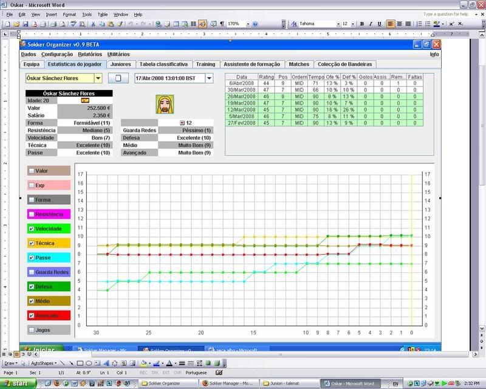Run the spelling and grammar check
This screenshot has width=486, height=389.
[74, 24]
